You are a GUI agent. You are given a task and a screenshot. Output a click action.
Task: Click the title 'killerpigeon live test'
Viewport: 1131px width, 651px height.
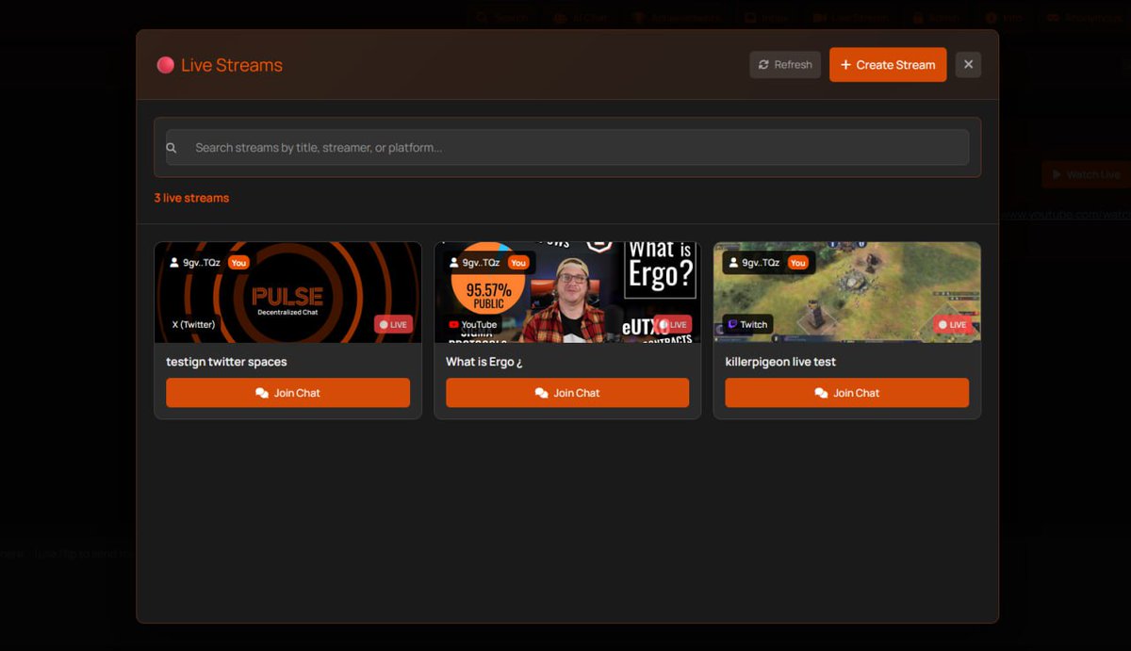click(x=780, y=362)
